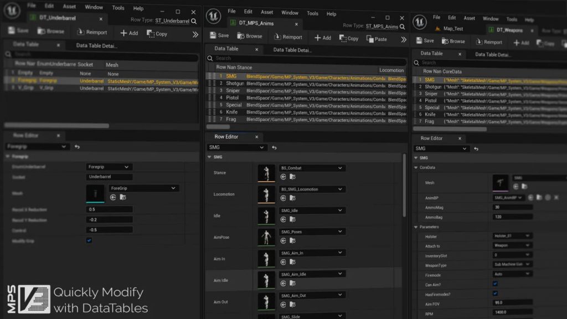Browse to the BS_SMG_Locomotion asset
The image size is (567, 319).
[x=292, y=198]
